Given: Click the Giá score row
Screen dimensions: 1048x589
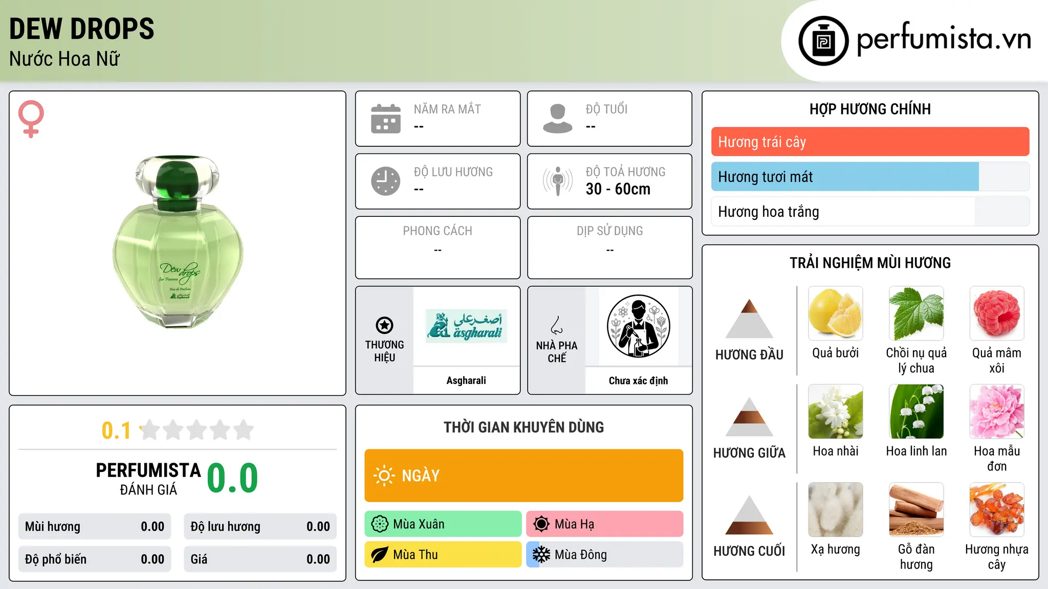Looking at the screenshot, I should pos(260,559).
